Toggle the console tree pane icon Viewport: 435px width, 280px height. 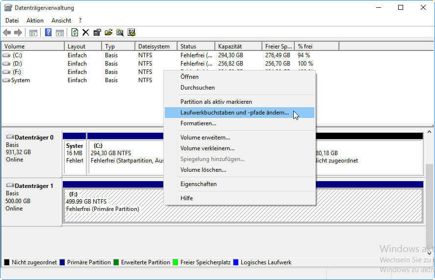click(33, 33)
